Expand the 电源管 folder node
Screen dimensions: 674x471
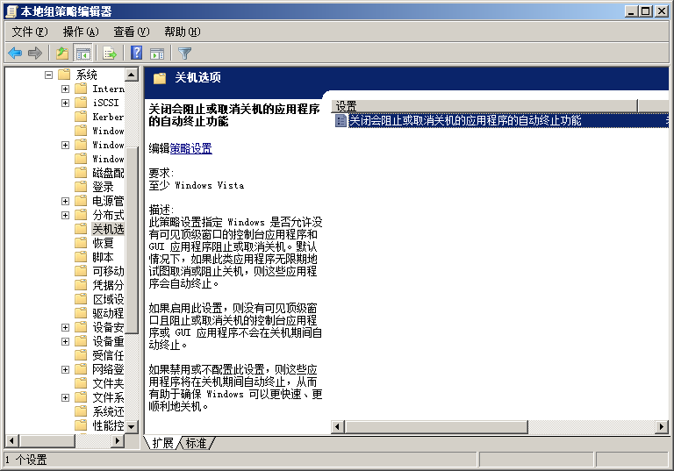(66, 201)
